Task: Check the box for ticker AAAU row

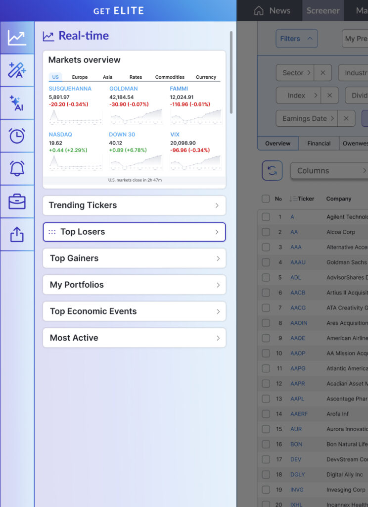Action: (x=266, y=262)
